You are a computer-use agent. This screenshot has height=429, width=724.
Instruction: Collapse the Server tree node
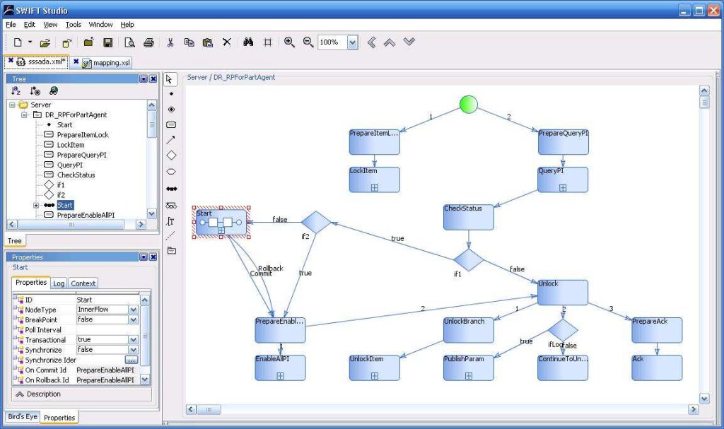[13, 105]
